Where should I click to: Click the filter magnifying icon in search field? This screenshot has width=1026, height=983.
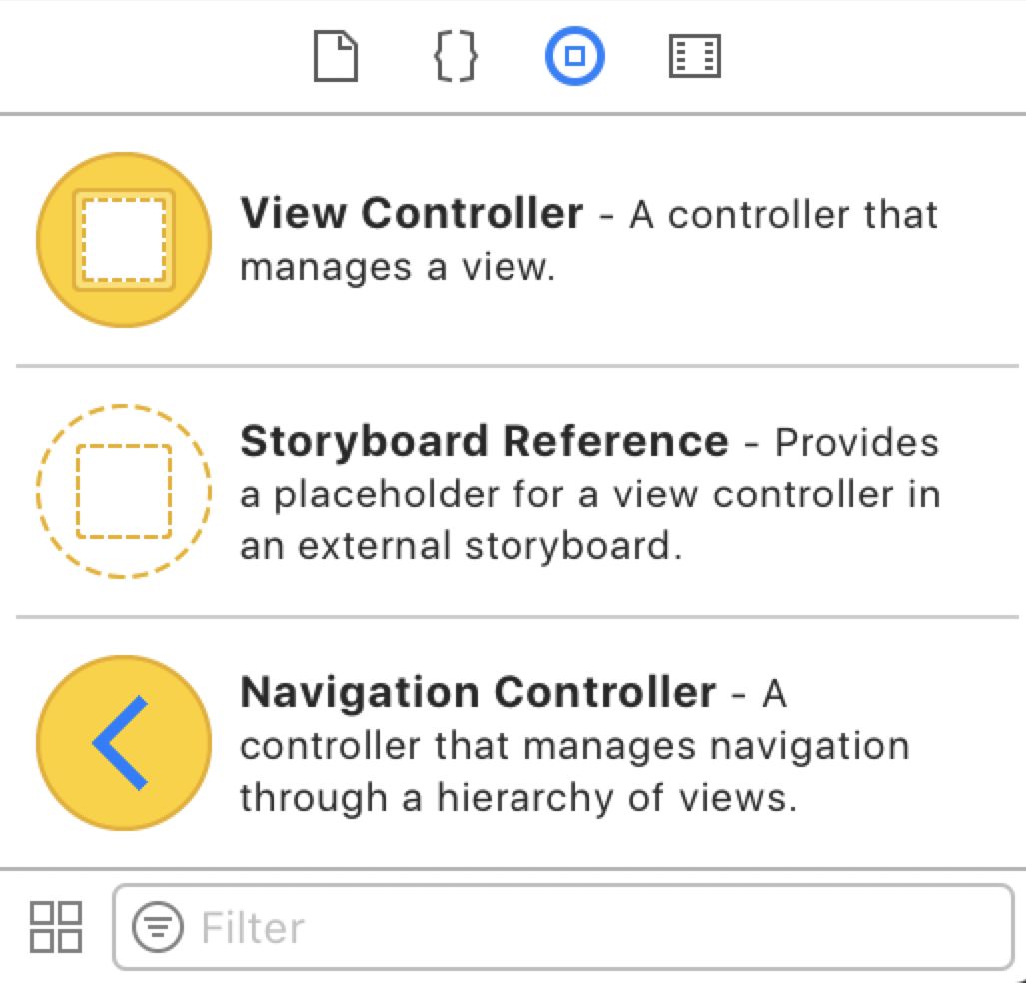[160, 926]
